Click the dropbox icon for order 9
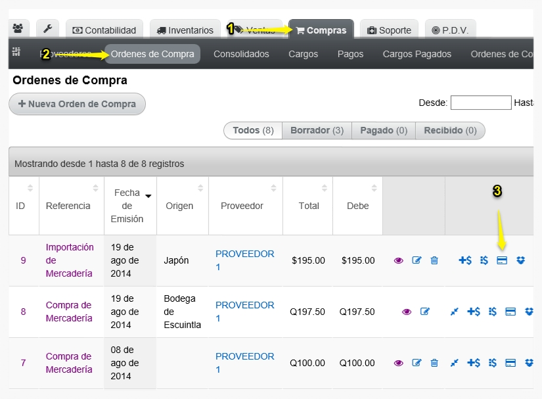The width and height of the screenshot is (542, 399). pyautogui.click(x=520, y=260)
